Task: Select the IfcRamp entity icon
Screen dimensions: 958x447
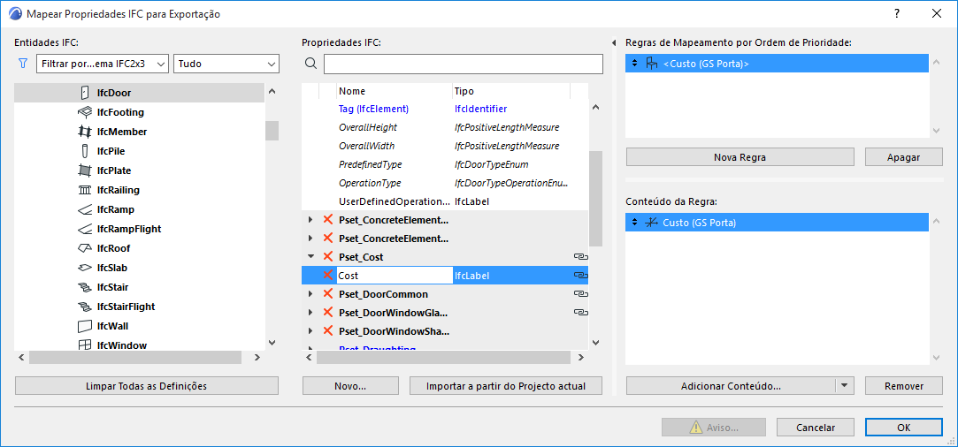Action: tap(84, 209)
